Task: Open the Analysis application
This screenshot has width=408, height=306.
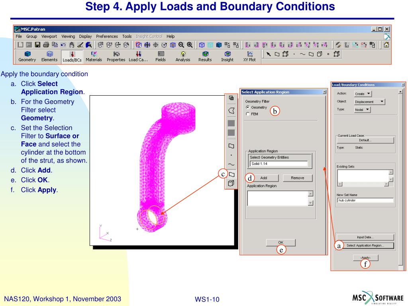Action: pyautogui.click(x=182, y=57)
